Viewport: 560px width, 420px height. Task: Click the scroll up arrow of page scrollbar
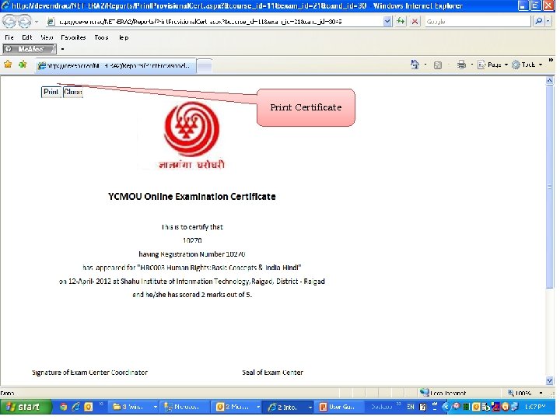click(550, 81)
